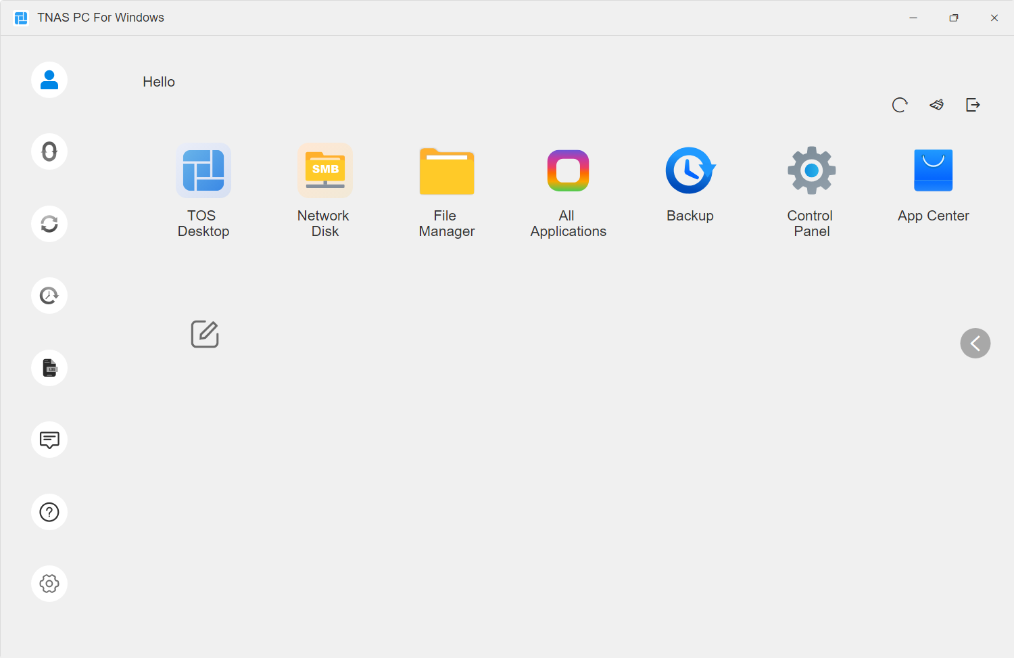The height and width of the screenshot is (658, 1014).
Task: Click the chain link sidebar icon
Action: 49,151
